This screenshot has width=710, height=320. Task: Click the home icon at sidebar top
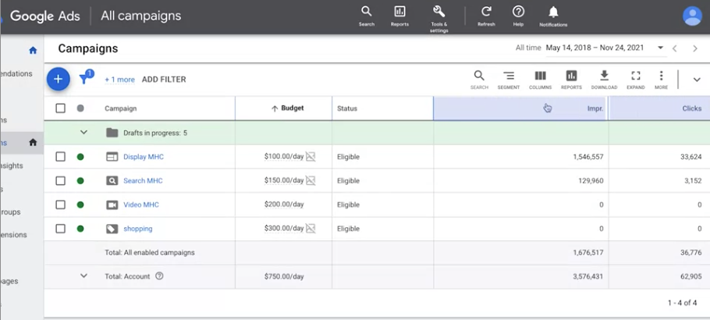[33, 50]
